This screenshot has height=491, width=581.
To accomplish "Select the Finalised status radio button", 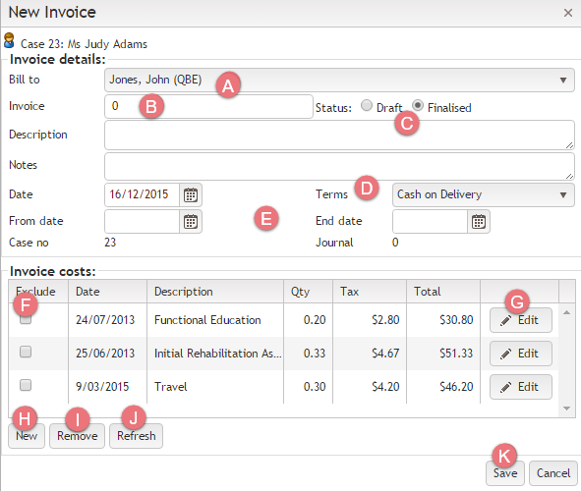I will pos(418,105).
